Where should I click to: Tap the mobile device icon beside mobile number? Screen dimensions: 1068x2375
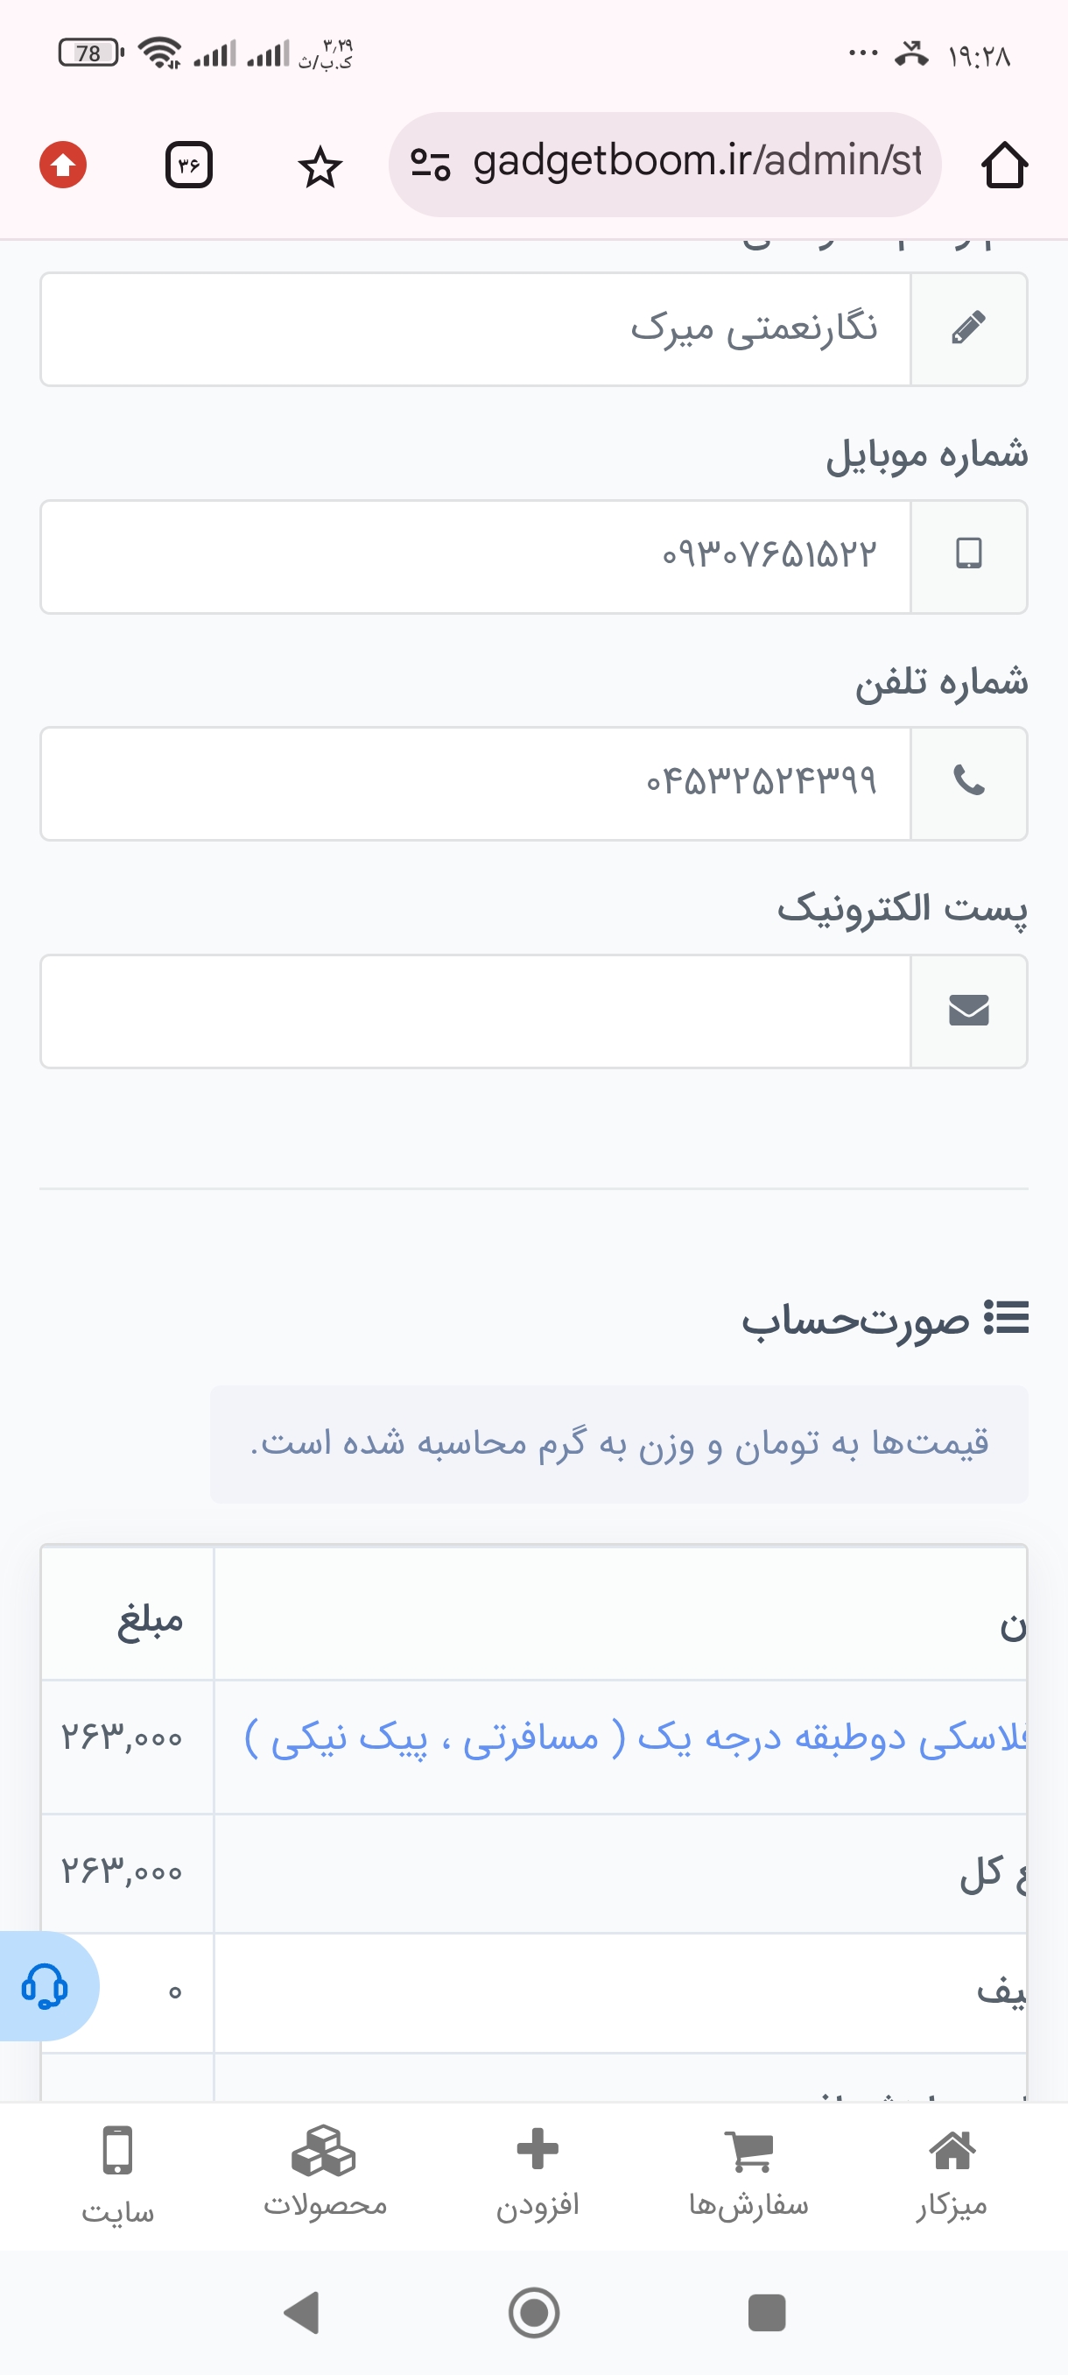pyautogui.click(x=967, y=556)
